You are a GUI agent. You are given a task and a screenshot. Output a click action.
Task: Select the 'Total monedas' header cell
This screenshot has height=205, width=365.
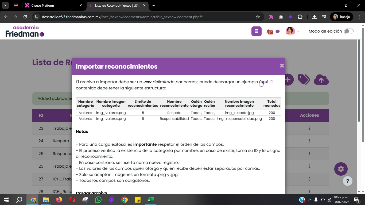272,104
